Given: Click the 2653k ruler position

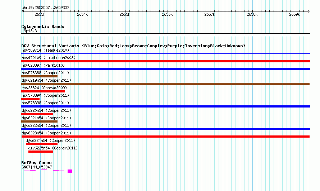Looking at the screenshot, I should (40, 14).
